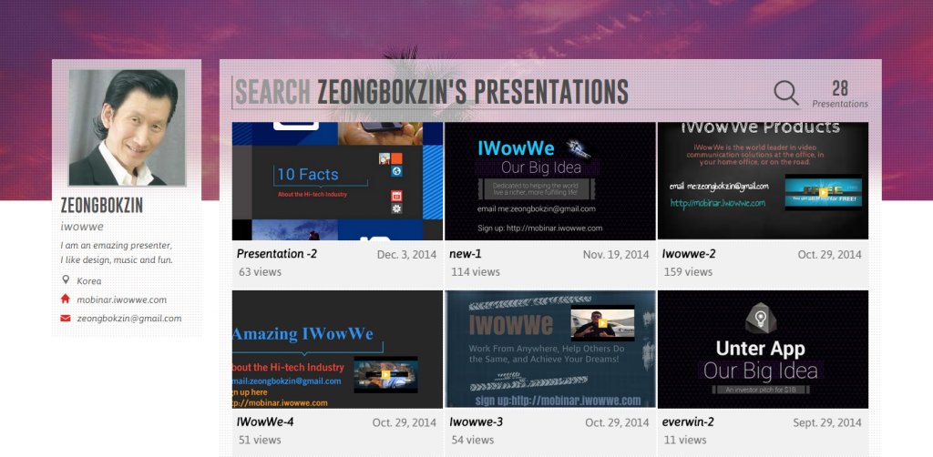Open the Presentation -2 thumbnail
The height and width of the screenshot is (457, 933).
337,181
